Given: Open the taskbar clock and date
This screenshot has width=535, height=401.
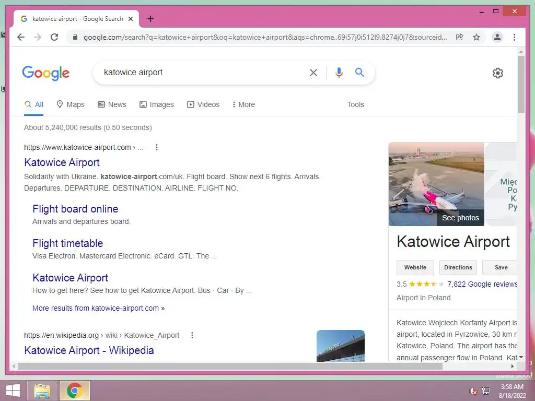Looking at the screenshot, I should tap(512, 391).
